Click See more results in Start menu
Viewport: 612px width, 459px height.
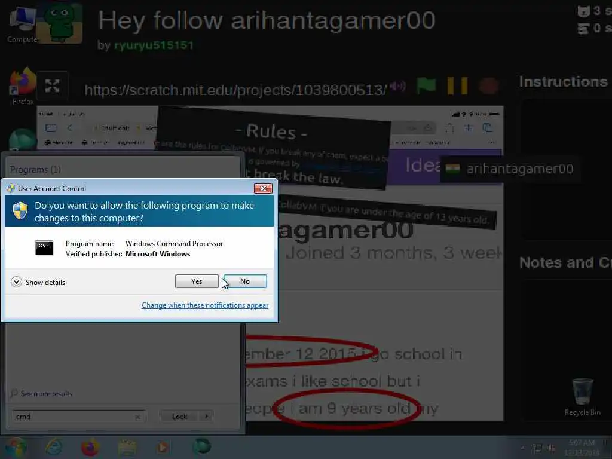coord(41,394)
